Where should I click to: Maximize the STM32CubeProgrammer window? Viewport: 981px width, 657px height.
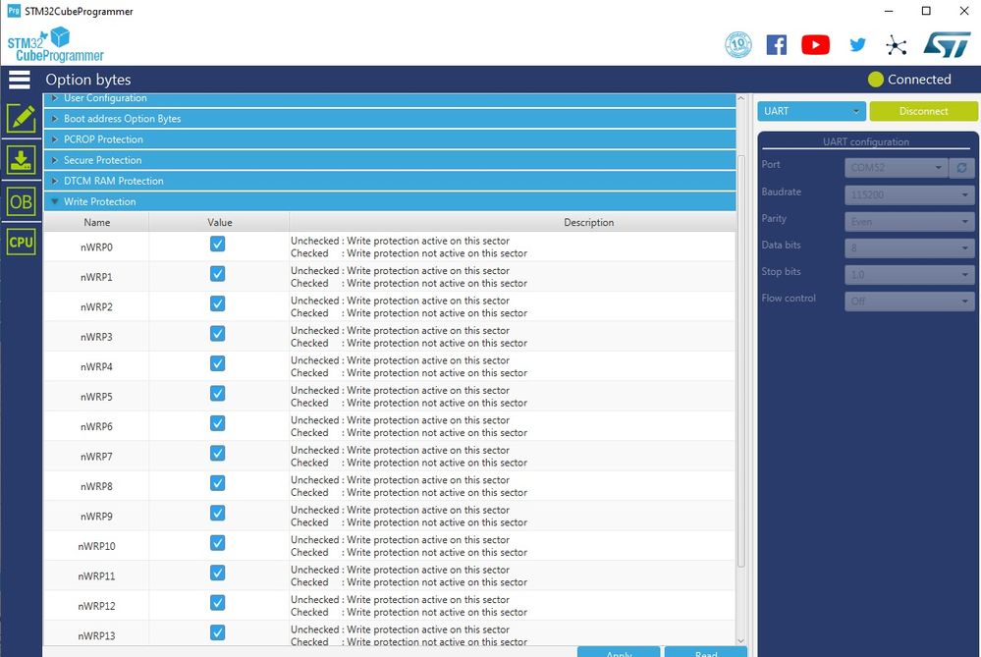click(927, 11)
